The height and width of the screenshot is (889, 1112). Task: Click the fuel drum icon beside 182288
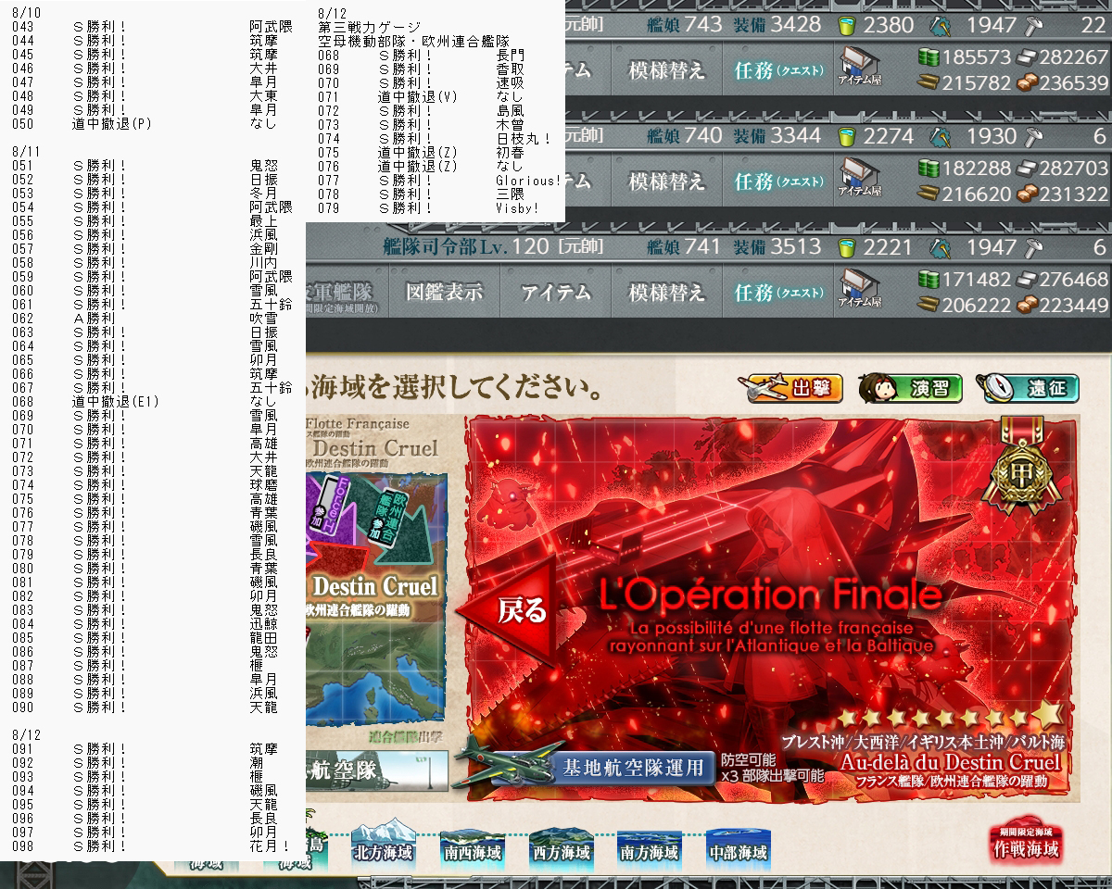click(928, 169)
